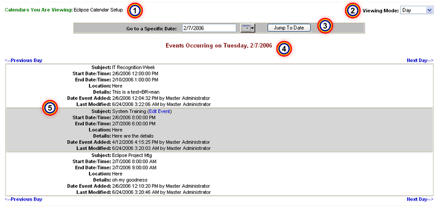
Task: Click the Events Occurring on Tuesday heading
Action: tap(219, 46)
